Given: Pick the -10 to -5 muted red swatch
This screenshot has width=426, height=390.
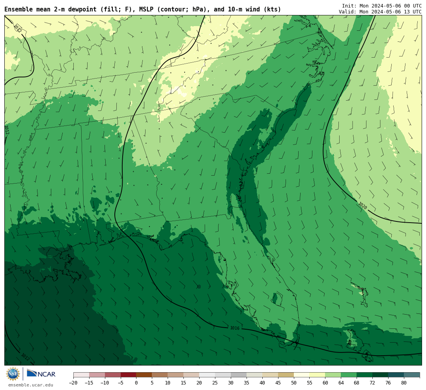Looking at the screenshot, I should coord(113,375).
